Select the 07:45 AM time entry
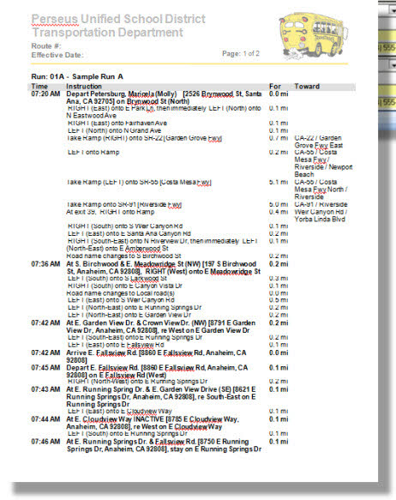Image resolution: width=396 pixels, height=500 pixels. coord(45,368)
